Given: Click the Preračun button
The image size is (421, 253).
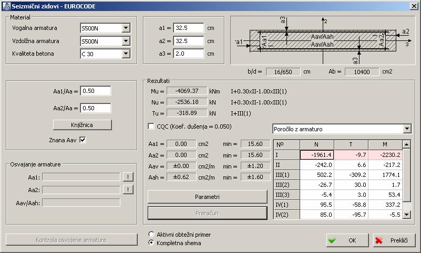Looking at the screenshot, I should 207,213.
